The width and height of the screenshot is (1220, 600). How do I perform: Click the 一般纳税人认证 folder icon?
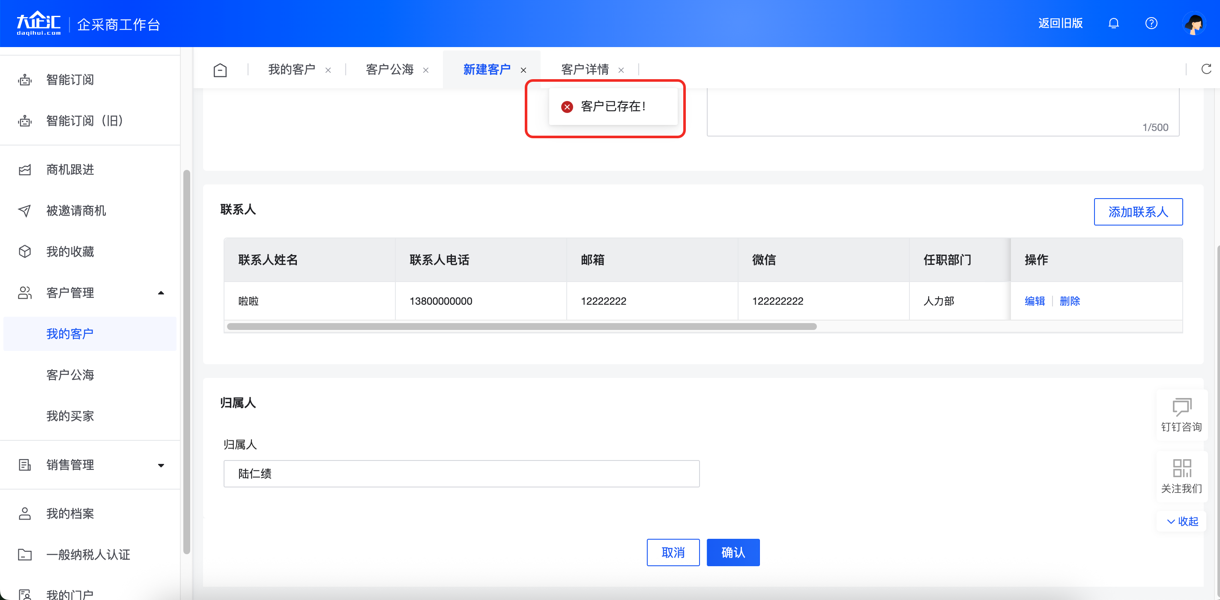pyautogui.click(x=24, y=554)
